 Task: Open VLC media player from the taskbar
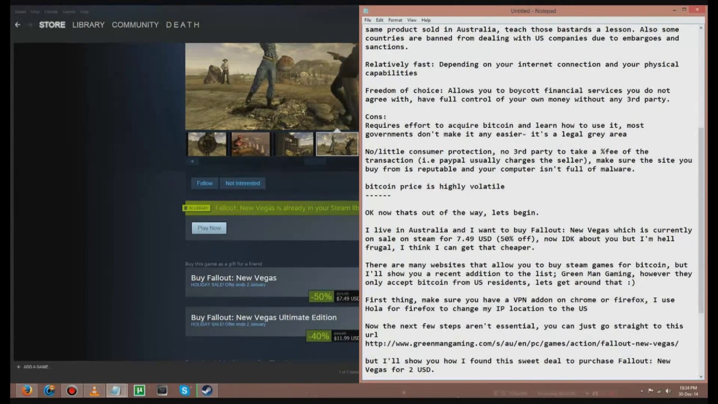click(94, 391)
